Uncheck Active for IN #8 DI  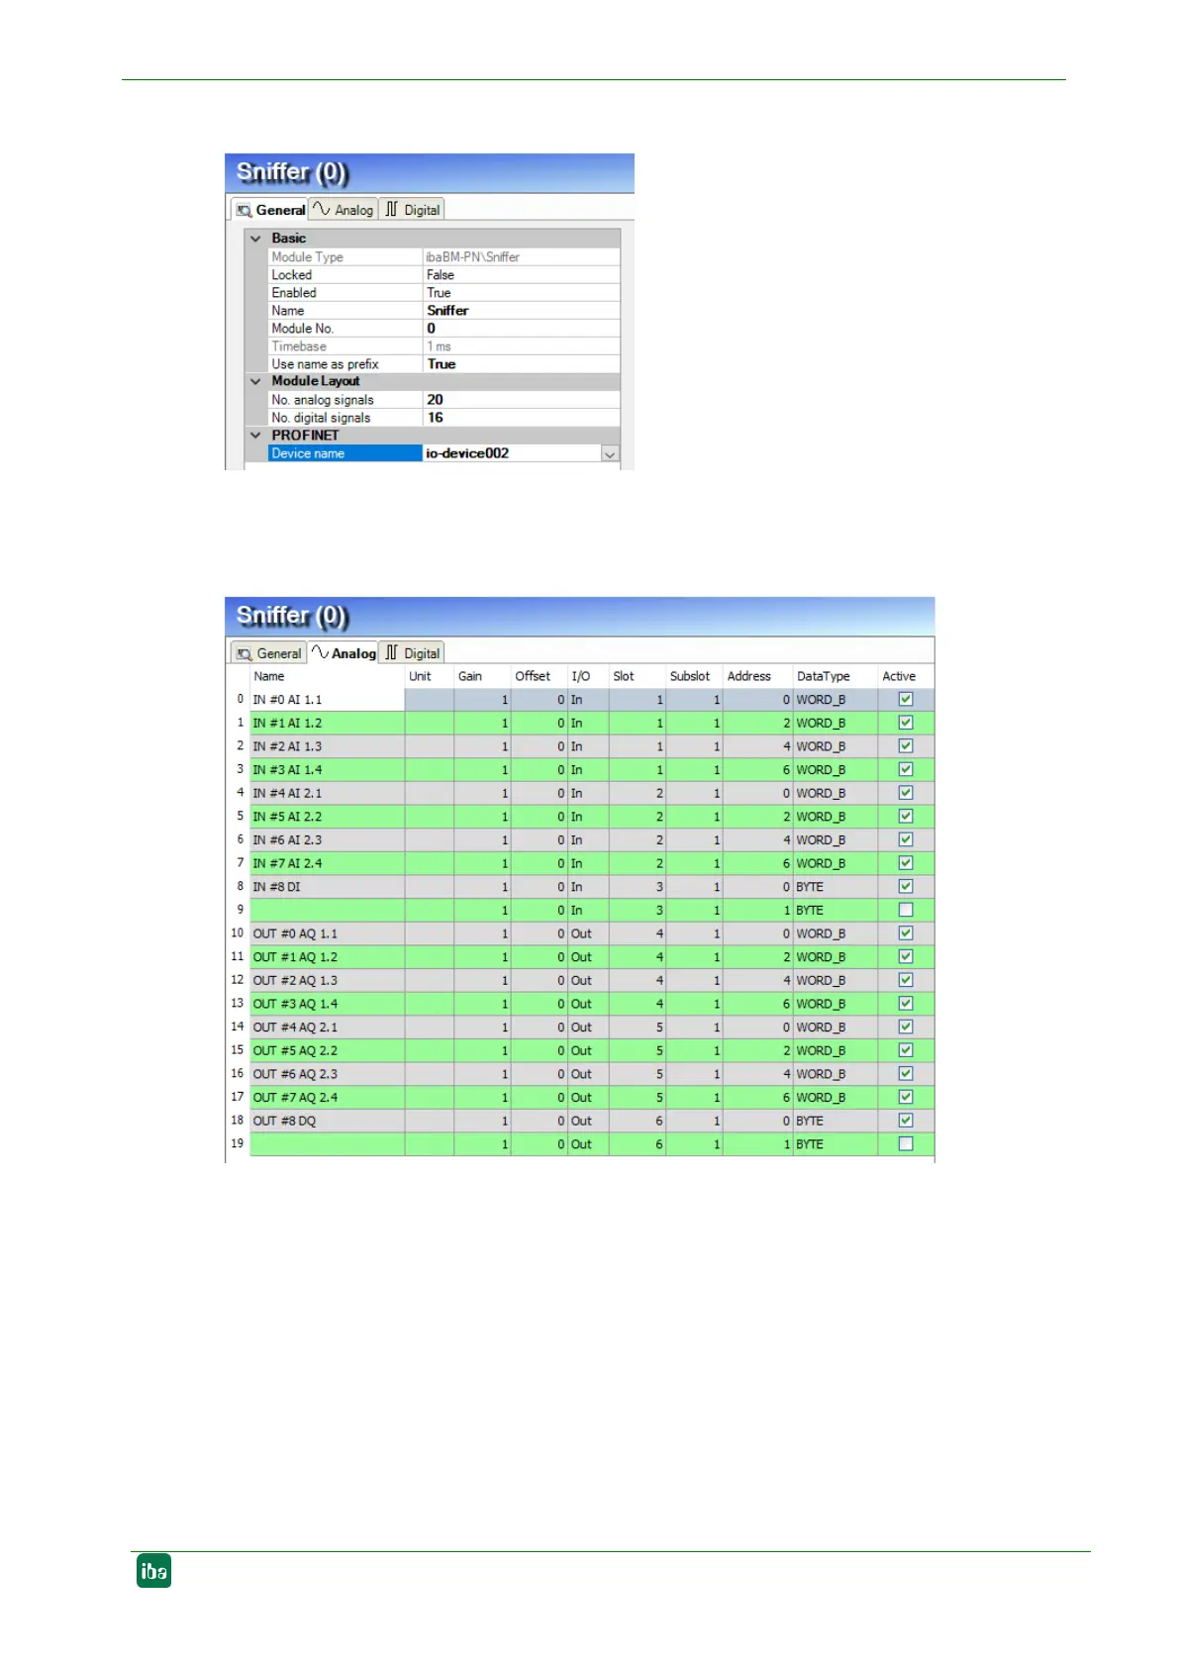(x=905, y=887)
